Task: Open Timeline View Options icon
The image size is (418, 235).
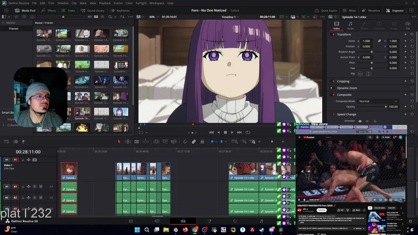Action: click(6, 142)
